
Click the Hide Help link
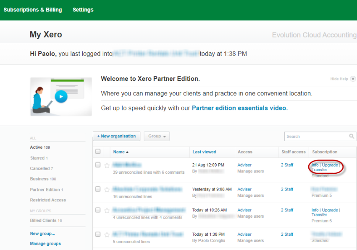pyautogui.click(x=339, y=79)
